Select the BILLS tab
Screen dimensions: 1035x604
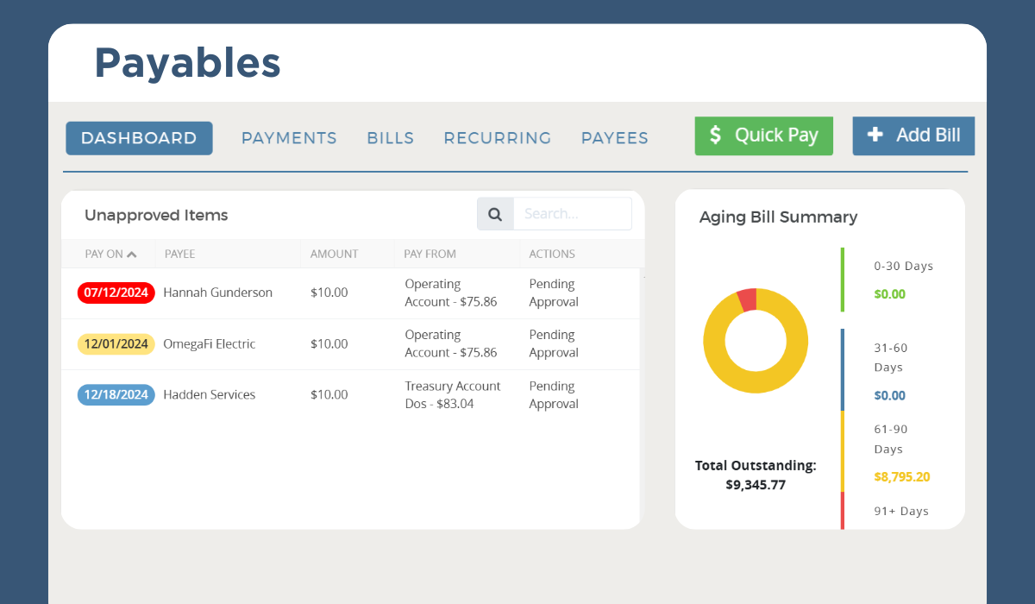(390, 137)
